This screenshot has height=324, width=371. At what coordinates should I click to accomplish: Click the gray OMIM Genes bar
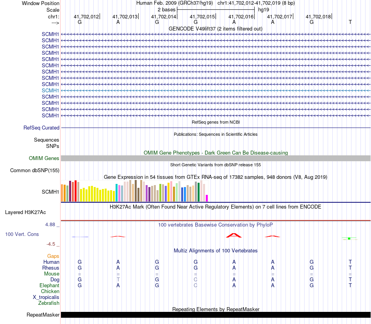[x=216, y=158]
